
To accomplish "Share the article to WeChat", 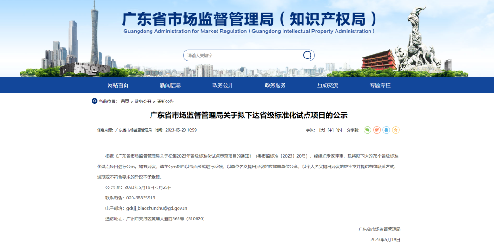I will click(368, 130).
